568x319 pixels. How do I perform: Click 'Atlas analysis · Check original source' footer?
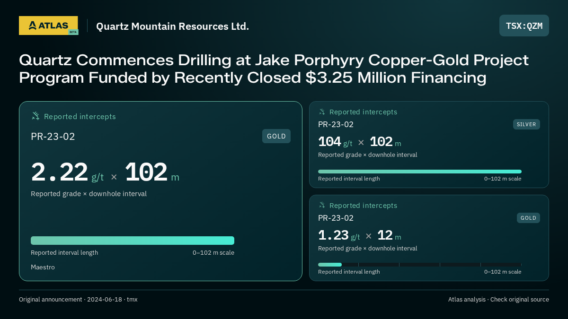[498, 300]
